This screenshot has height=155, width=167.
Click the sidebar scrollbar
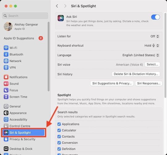click(49, 57)
